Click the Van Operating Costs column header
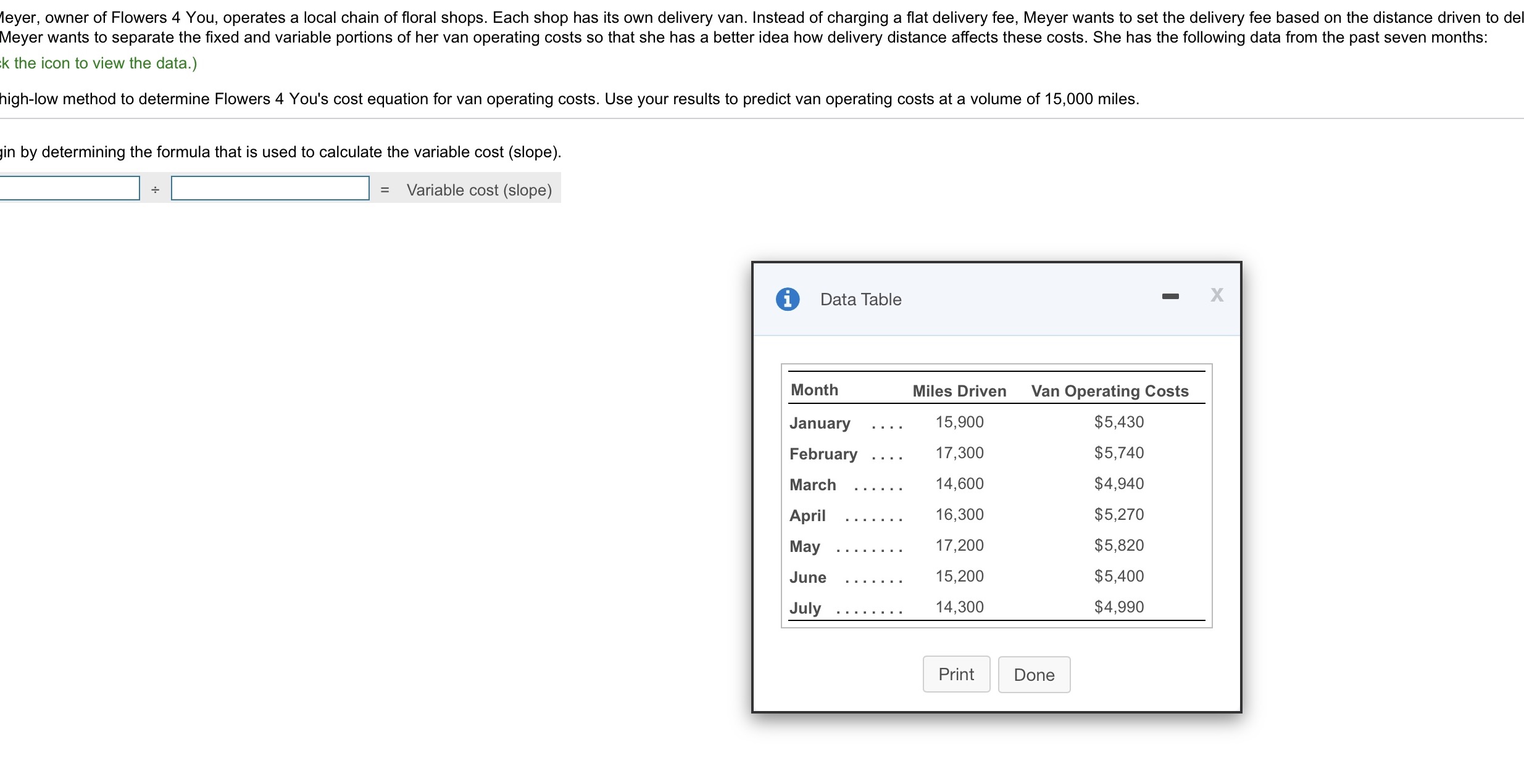The image size is (1524, 761). coord(1109,391)
